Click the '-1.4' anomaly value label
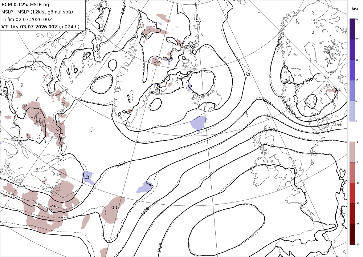Viewport: 363px width, 257px height. pyautogui.click(x=338, y=90)
